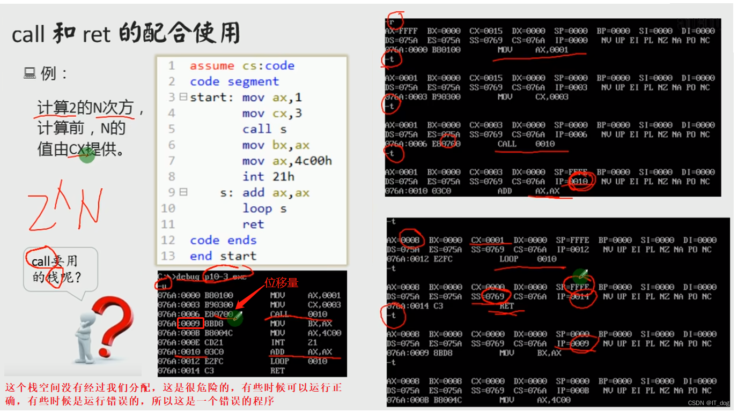The height and width of the screenshot is (412, 738).
Task: Click 'MOV AX,4C00' in the bottom-right terminal
Action: (x=535, y=400)
